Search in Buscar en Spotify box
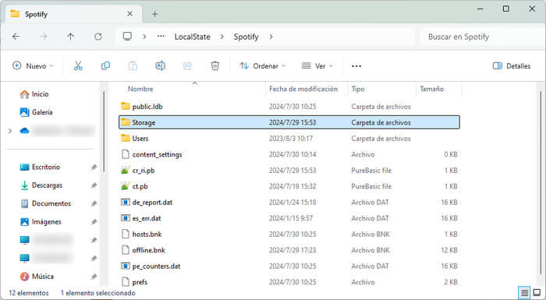The width and height of the screenshot is (546, 300). click(482, 37)
